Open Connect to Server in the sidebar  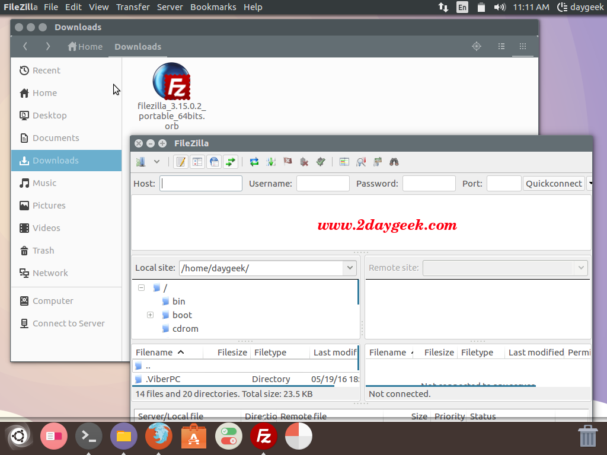tap(66, 323)
